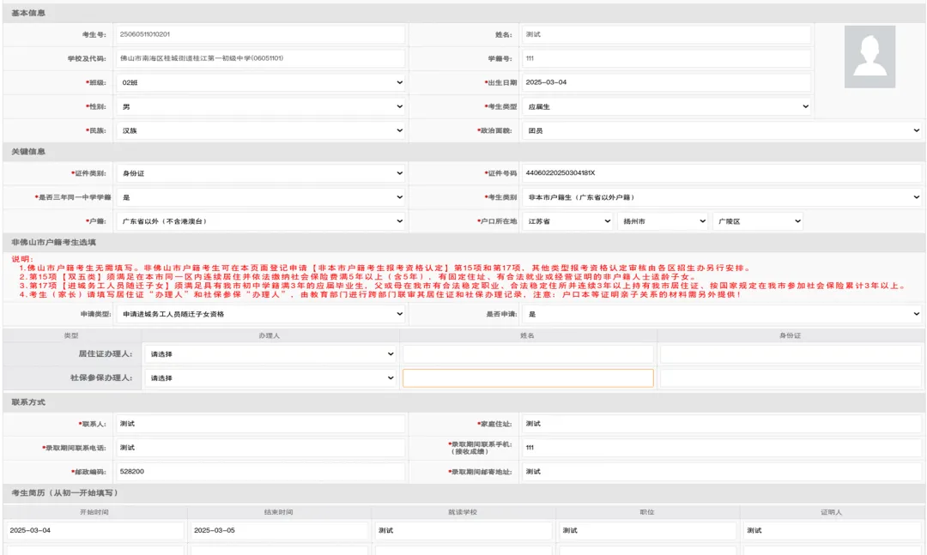Click the 居住证办理人 姓名 input field

point(528,354)
